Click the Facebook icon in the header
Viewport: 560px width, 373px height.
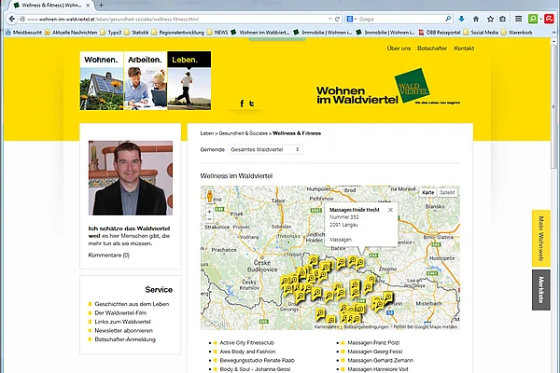tap(242, 104)
